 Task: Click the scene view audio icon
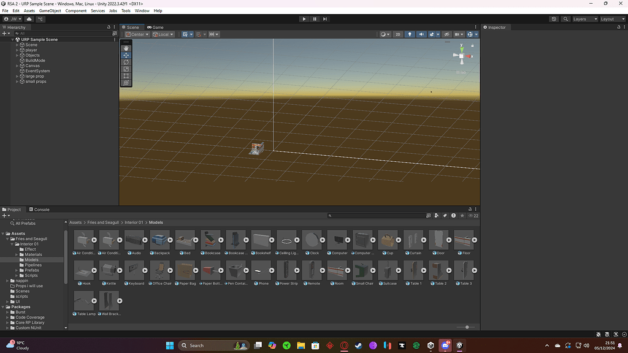421,34
